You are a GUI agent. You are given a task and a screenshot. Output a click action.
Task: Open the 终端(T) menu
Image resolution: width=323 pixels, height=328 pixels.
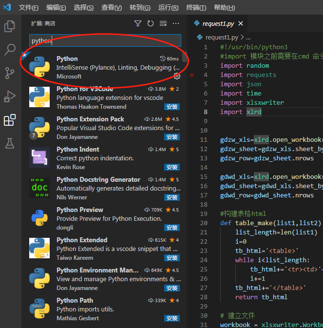click(x=196, y=7)
